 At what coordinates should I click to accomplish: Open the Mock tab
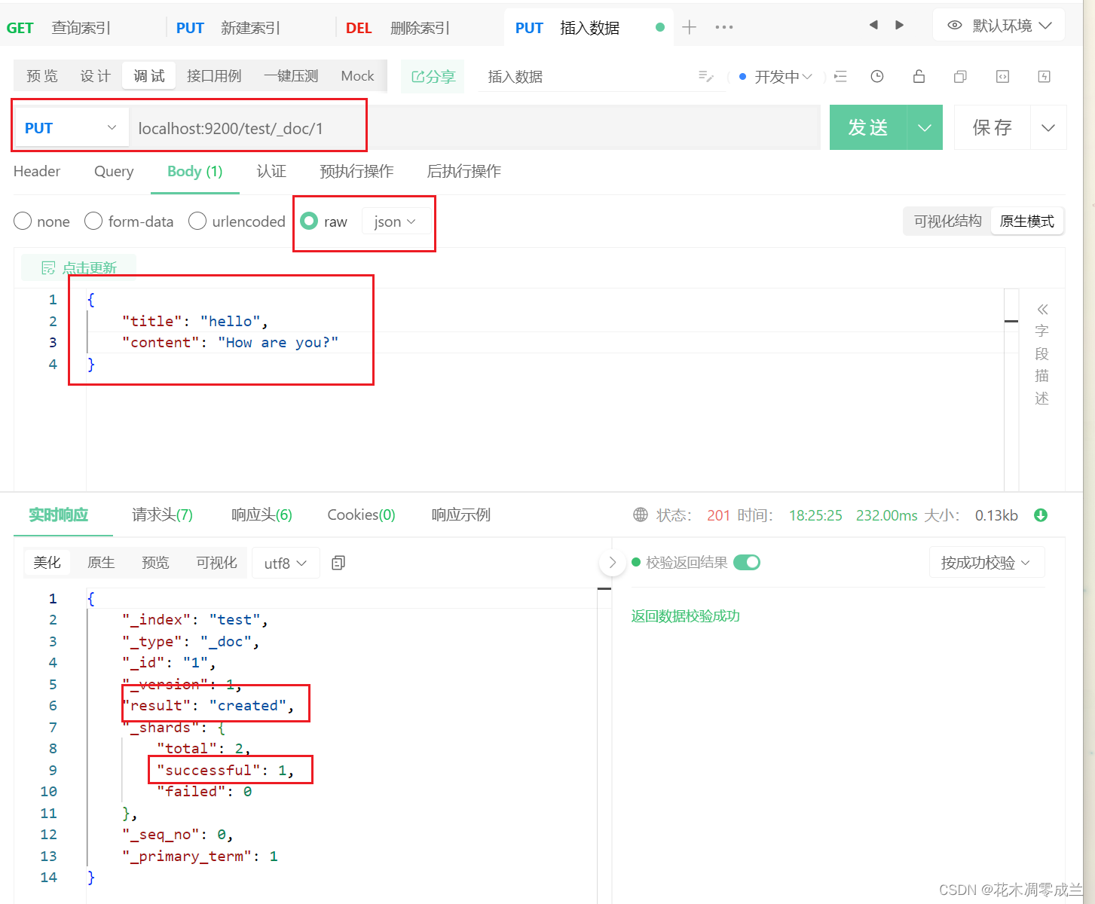[x=357, y=76]
